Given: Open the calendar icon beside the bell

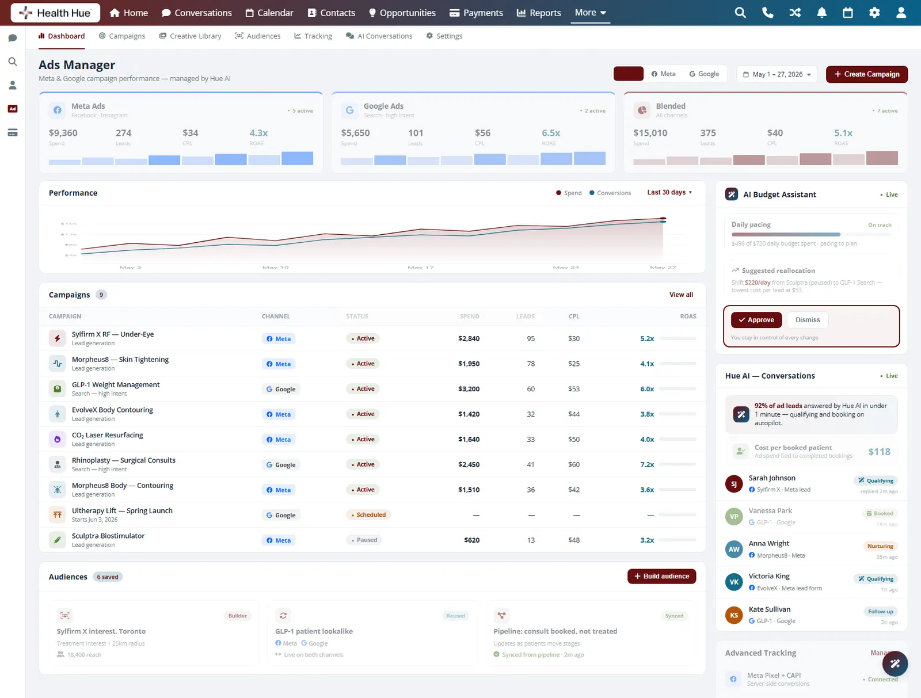Looking at the screenshot, I should (848, 13).
